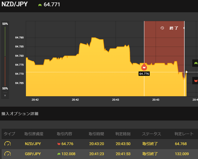Click the 64.770 price axis label
The width and height of the screenshot is (198, 159).
click(x=19, y=74)
